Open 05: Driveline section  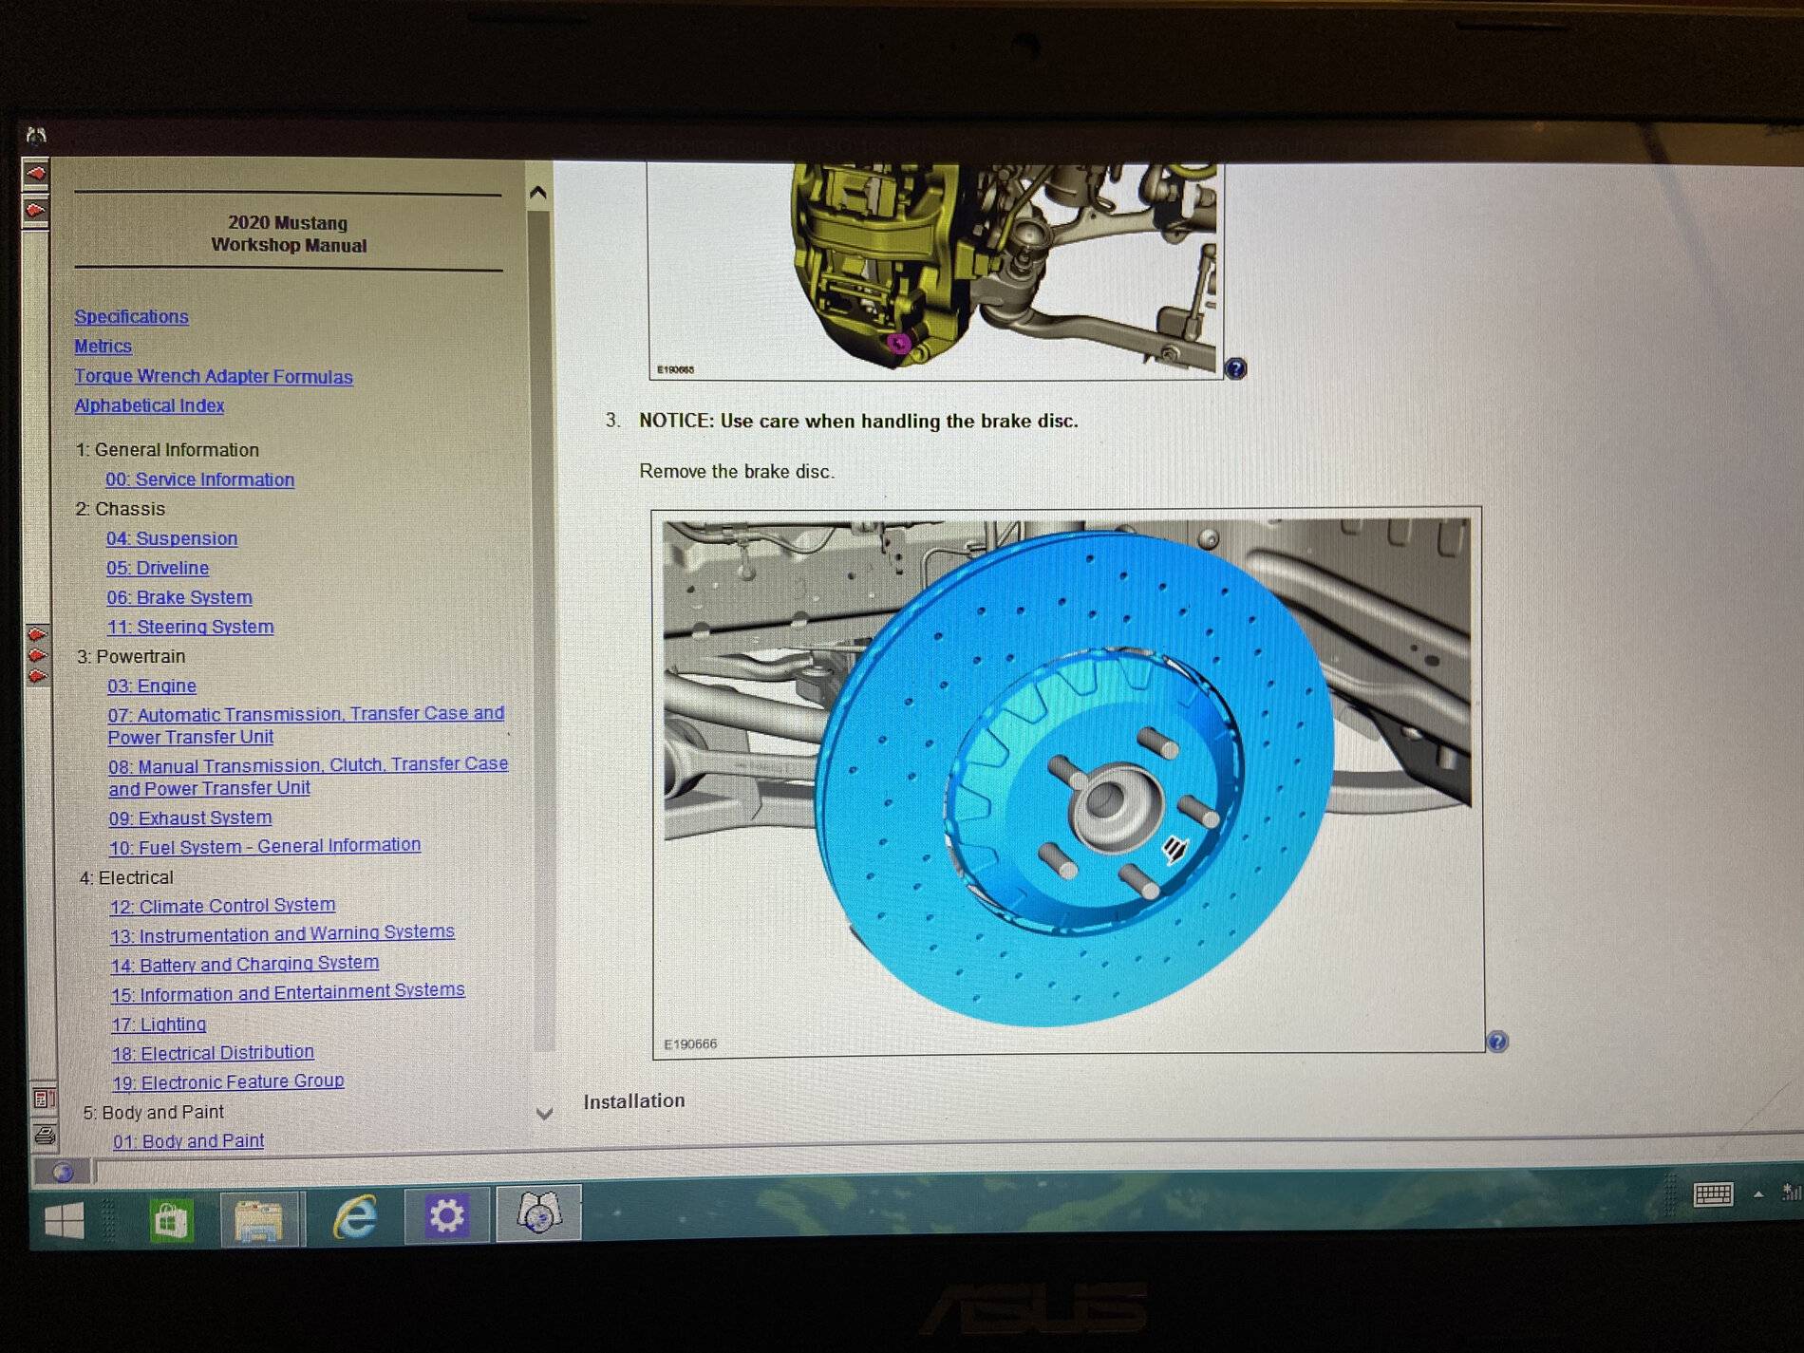point(158,568)
